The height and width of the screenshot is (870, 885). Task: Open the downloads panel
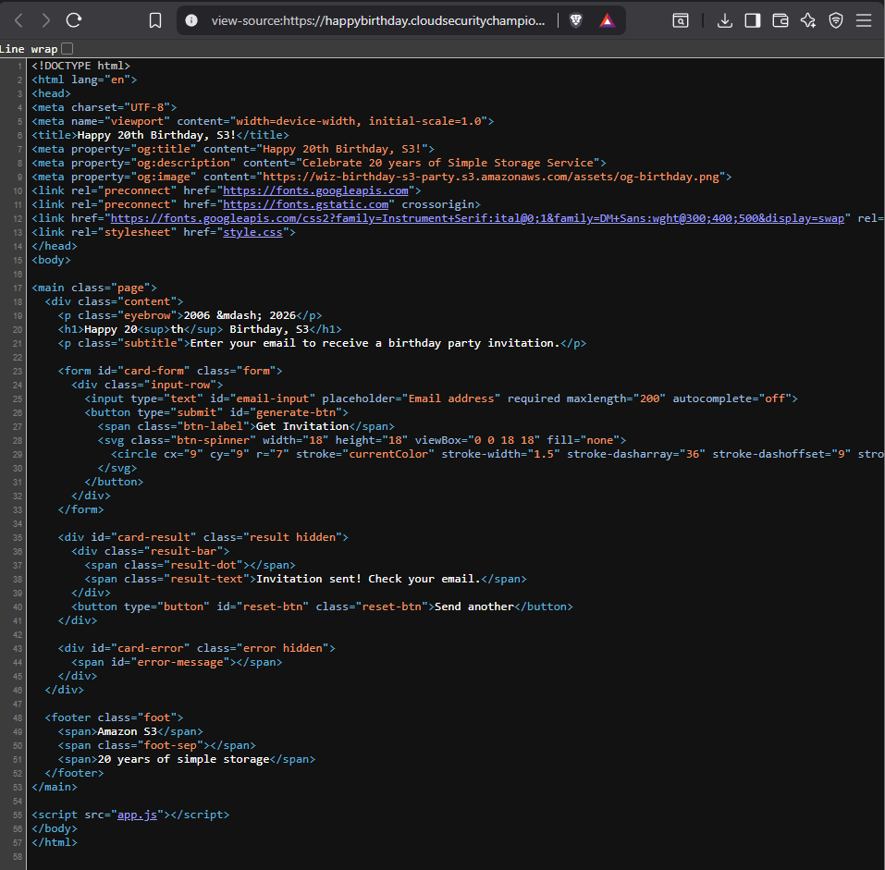pyautogui.click(x=725, y=20)
